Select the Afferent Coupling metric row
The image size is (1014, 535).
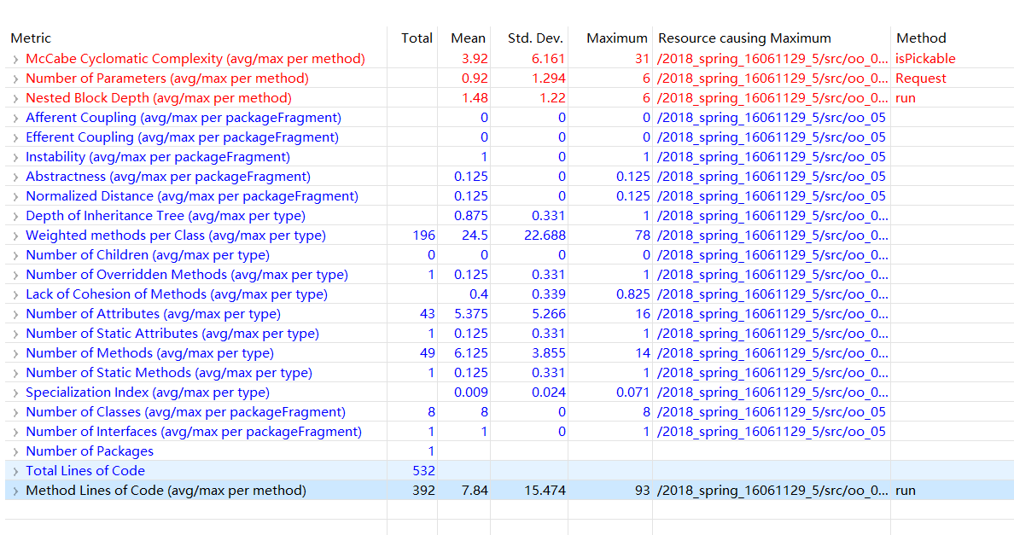[183, 118]
